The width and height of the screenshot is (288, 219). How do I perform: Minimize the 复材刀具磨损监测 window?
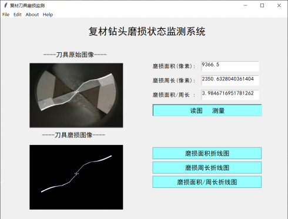click(246, 5)
